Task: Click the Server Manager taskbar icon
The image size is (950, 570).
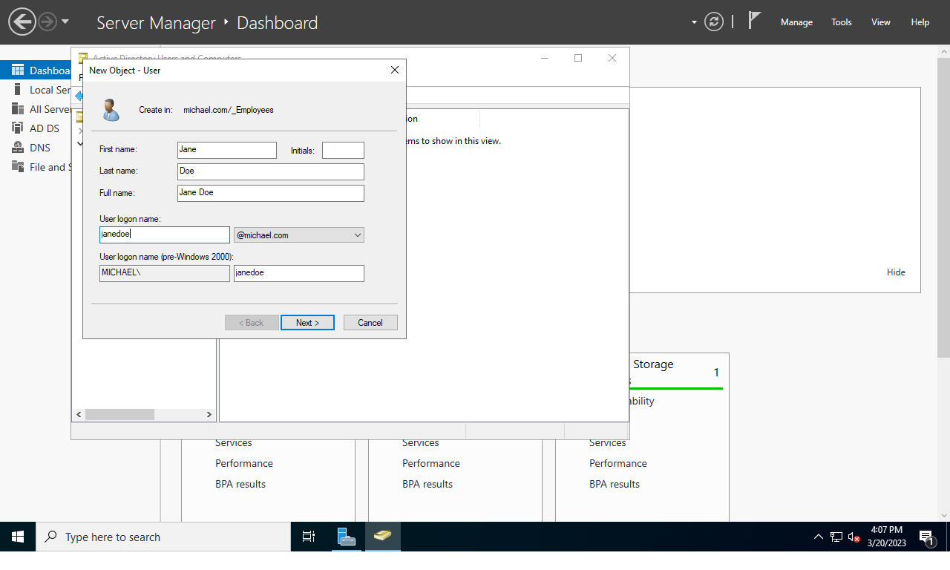Action: pyautogui.click(x=347, y=537)
